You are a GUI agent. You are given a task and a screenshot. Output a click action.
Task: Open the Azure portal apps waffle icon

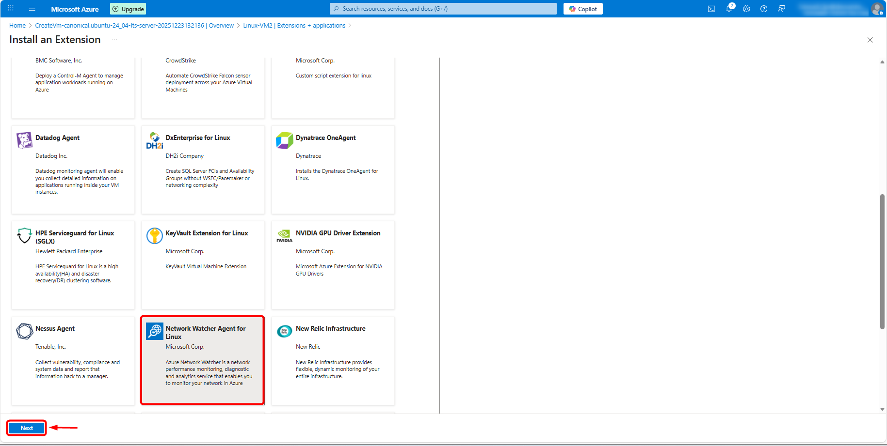pyautogui.click(x=11, y=9)
